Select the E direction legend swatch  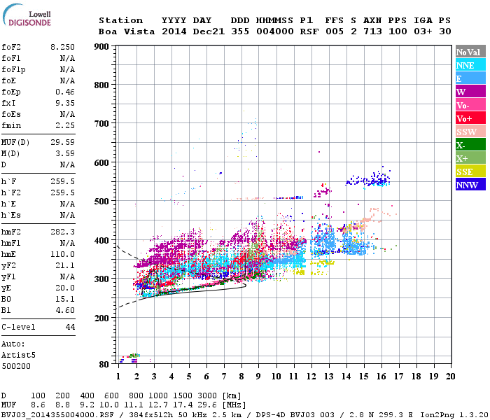coord(470,78)
